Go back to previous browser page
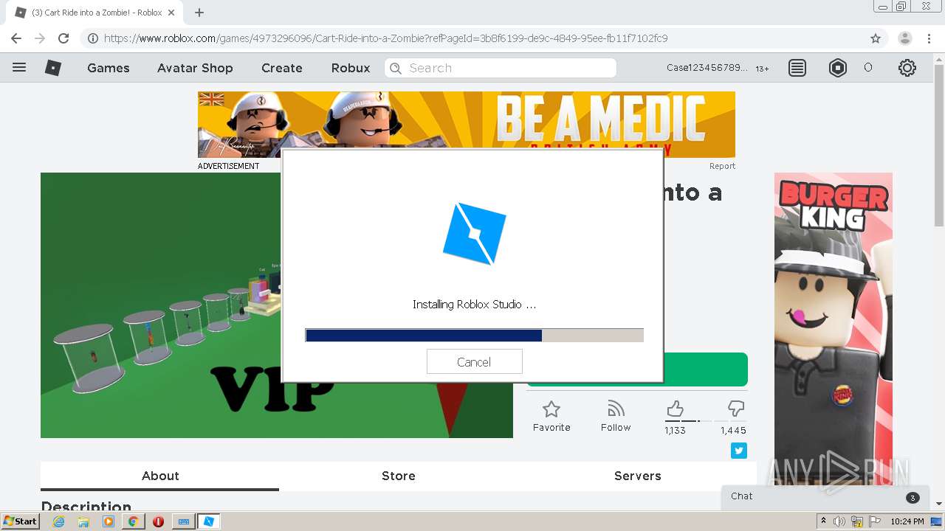The width and height of the screenshot is (945, 531). coord(16,38)
